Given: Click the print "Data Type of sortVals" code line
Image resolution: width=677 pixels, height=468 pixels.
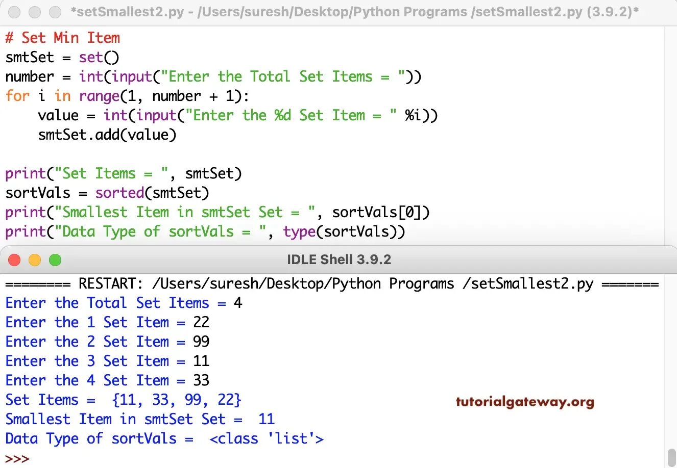Looking at the screenshot, I should click(x=205, y=231).
